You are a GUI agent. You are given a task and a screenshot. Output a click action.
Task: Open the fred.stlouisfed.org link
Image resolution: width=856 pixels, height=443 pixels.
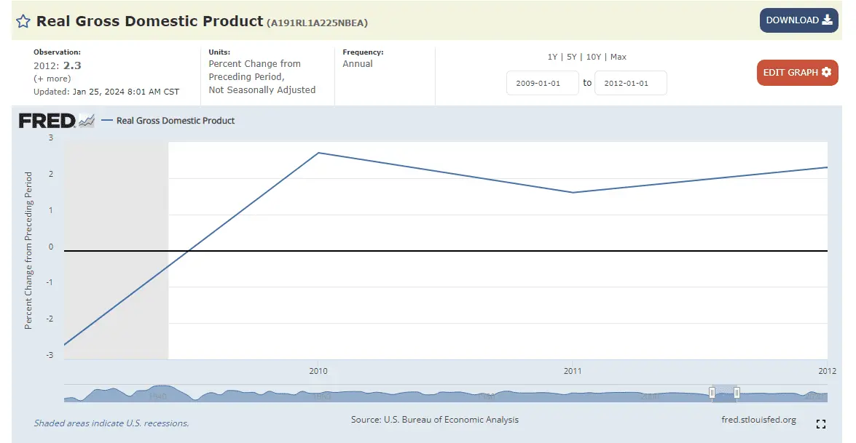(x=758, y=420)
